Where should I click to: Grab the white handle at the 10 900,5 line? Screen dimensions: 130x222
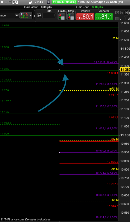(60, 152)
